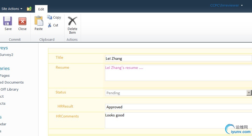Click the Copy icon in Clipboard group
252x136 pixels.
coord(49,17)
